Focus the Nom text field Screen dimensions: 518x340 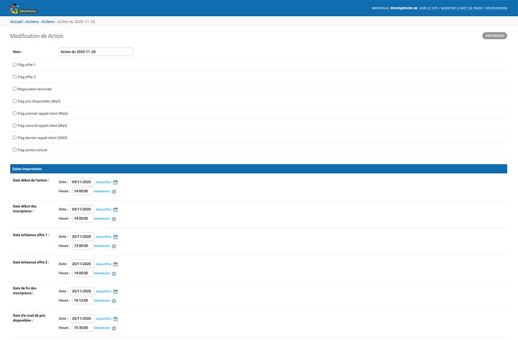(x=96, y=52)
